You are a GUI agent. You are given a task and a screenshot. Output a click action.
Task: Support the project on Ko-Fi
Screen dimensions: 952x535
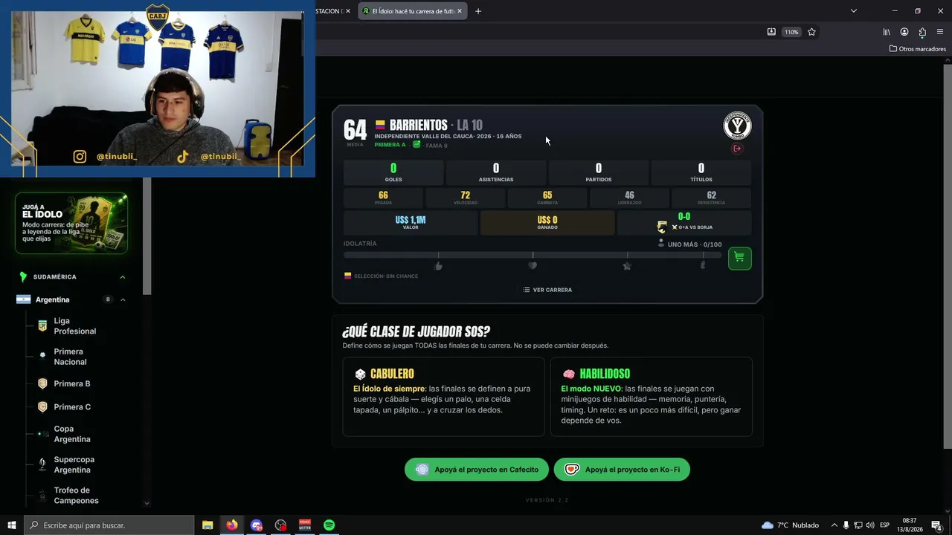(x=622, y=470)
